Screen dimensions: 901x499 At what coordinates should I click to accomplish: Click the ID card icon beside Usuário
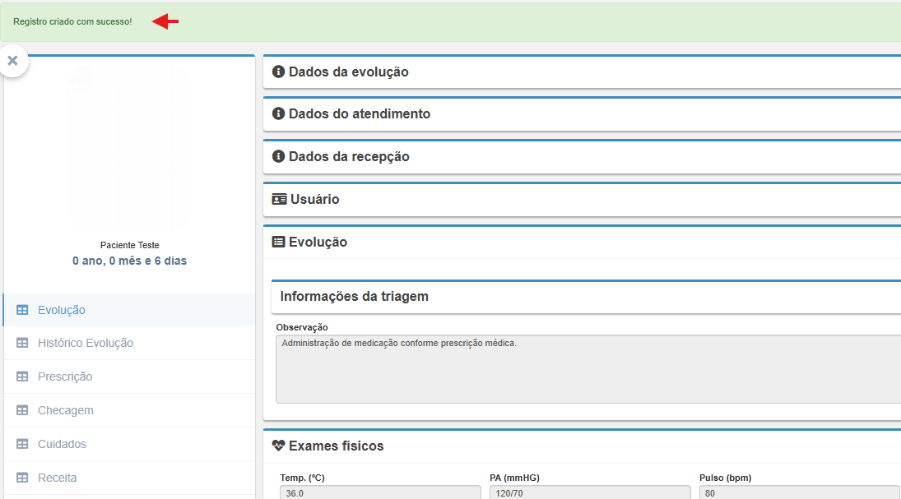(279, 199)
